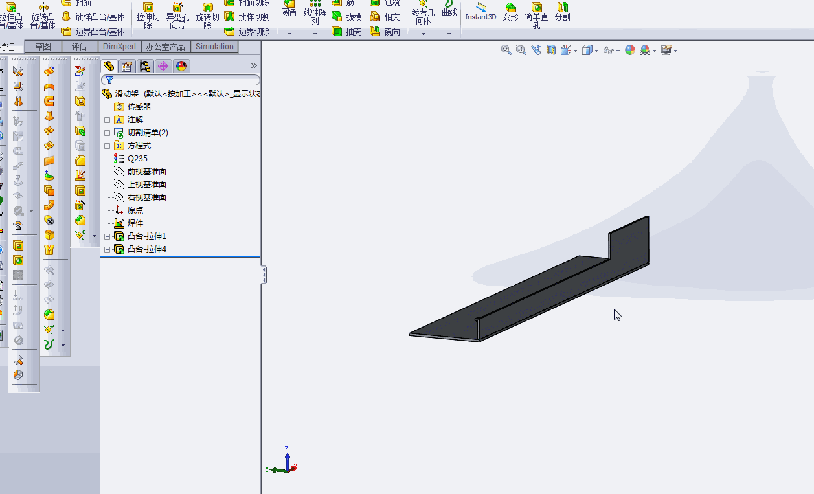
Task: Expand the 方程式 equations node
Action: coord(107,146)
